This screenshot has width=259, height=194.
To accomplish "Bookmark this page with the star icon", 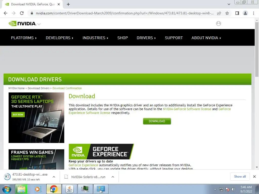I will coord(227,13).
